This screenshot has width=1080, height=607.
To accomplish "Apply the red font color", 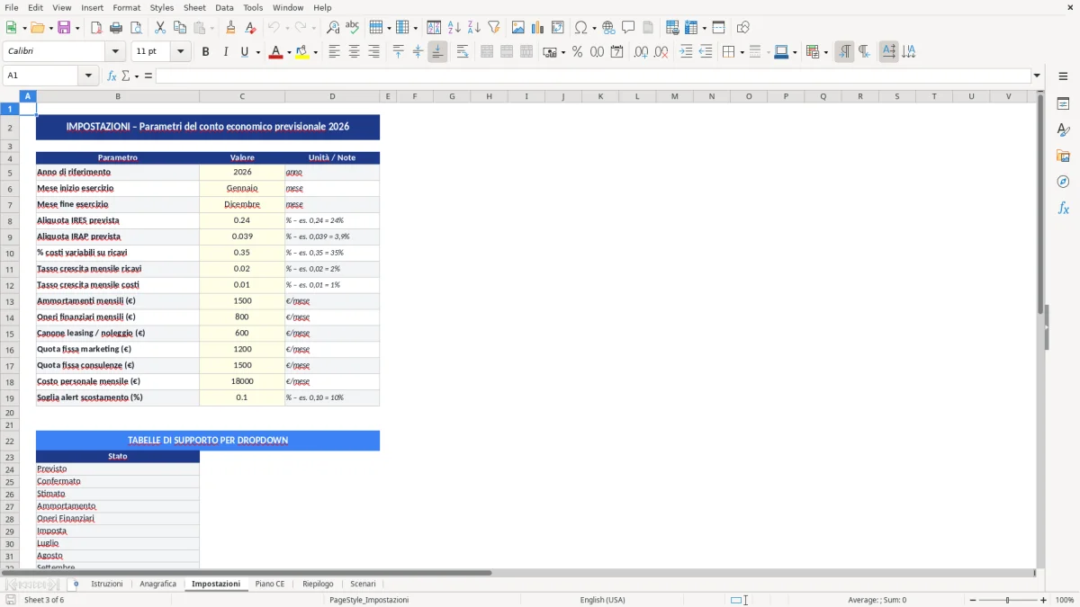I will (x=275, y=52).
